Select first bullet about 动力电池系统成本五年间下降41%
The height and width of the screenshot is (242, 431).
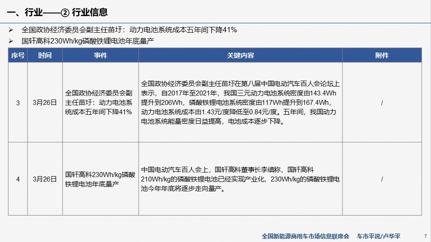coord(129,30)
